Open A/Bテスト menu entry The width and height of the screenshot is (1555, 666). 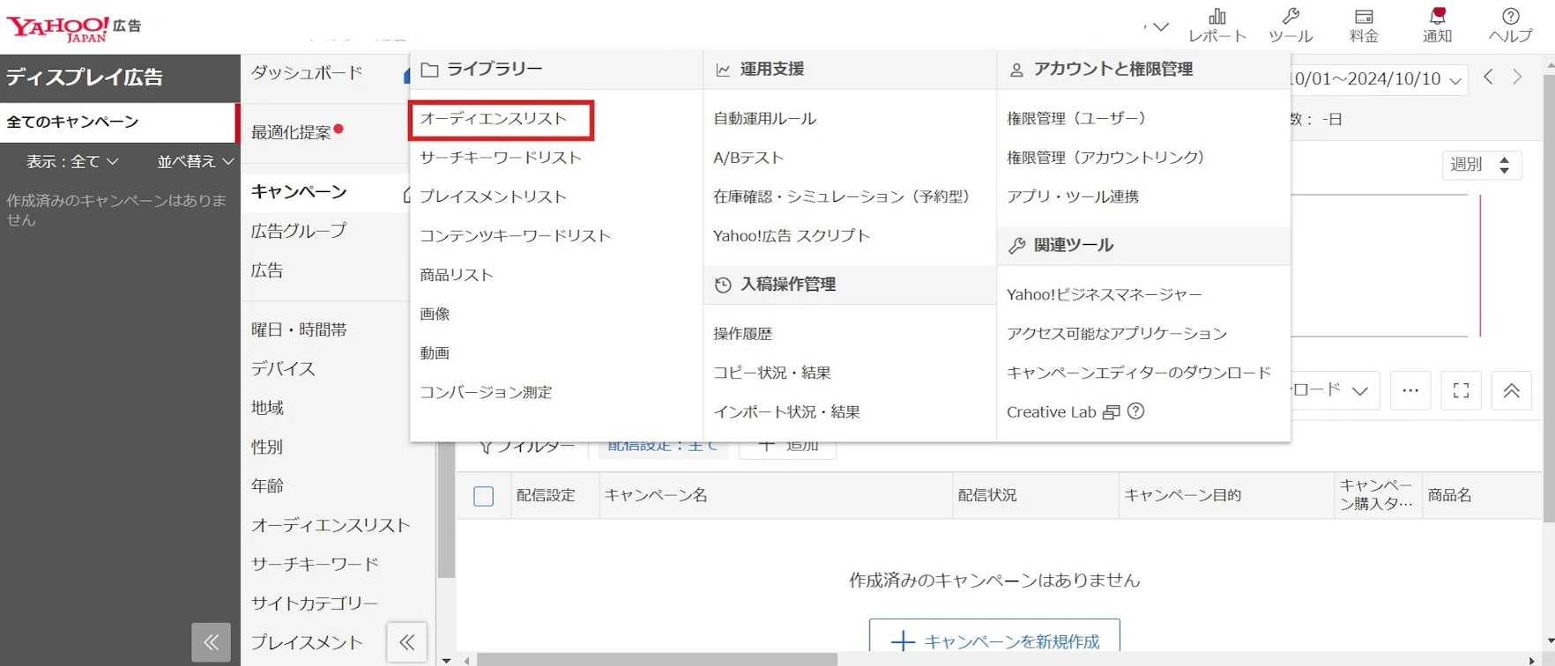748,158
